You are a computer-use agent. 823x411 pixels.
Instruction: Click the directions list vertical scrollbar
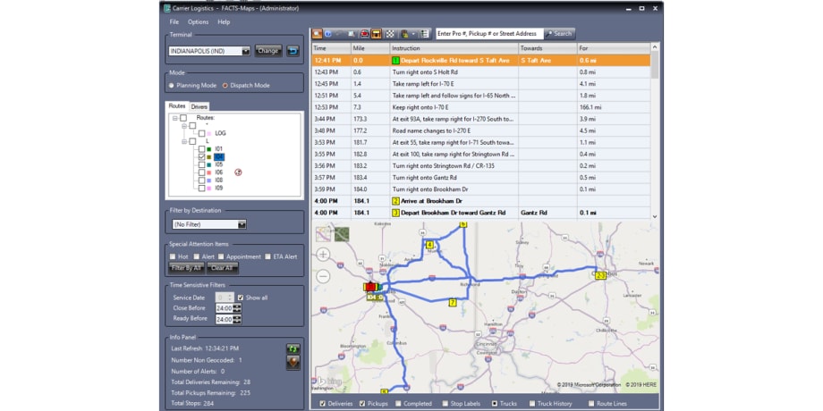click(655, 131)
